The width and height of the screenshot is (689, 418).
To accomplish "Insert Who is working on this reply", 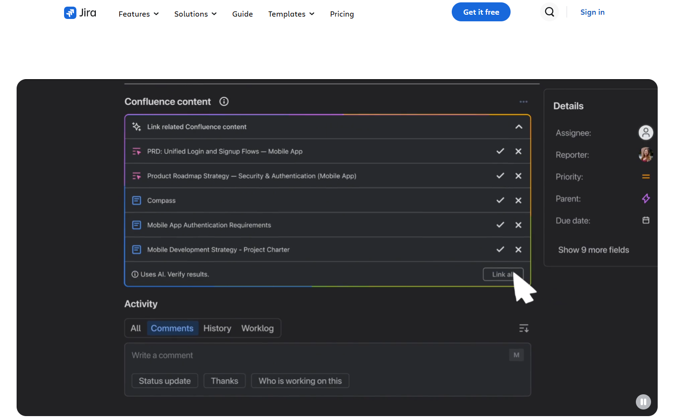I will [300, 381].
